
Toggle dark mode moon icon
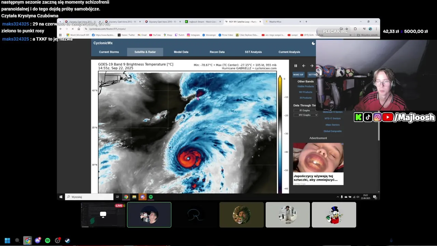coord(313,43)
